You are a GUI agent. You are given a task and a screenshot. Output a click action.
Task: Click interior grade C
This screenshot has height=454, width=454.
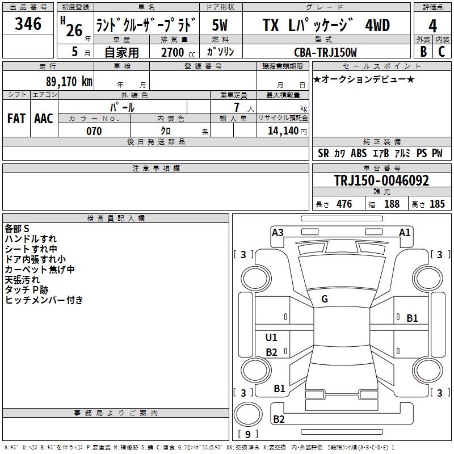[x=442, y=52]
